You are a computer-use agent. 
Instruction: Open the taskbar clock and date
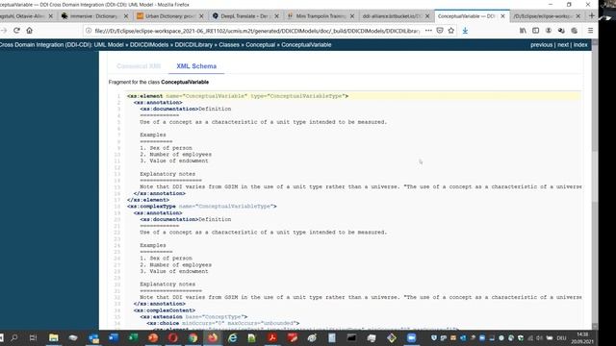[582, 337]
